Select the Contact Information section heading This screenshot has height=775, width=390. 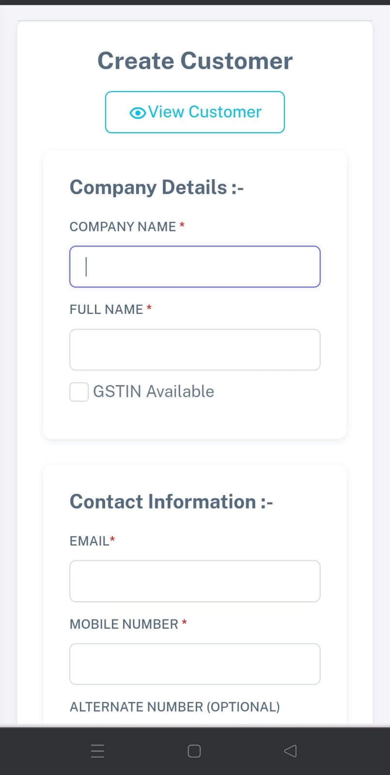point(171,502)
